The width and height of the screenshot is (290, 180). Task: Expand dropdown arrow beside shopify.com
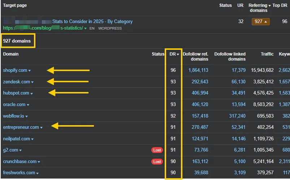pyautogui.click(x=29, y=71)
